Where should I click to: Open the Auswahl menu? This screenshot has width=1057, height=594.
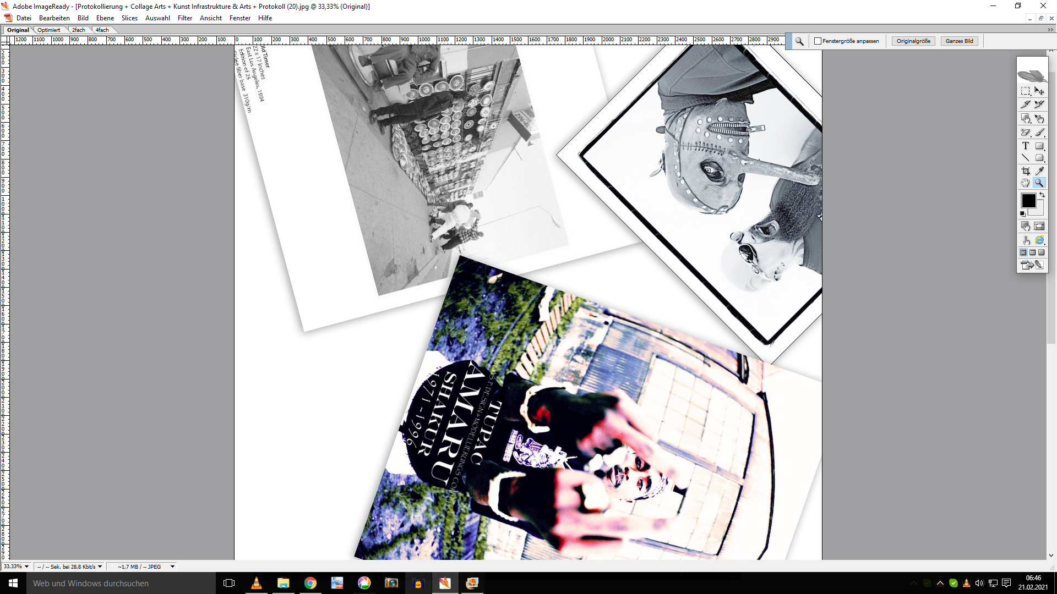(x=157, y=18)
